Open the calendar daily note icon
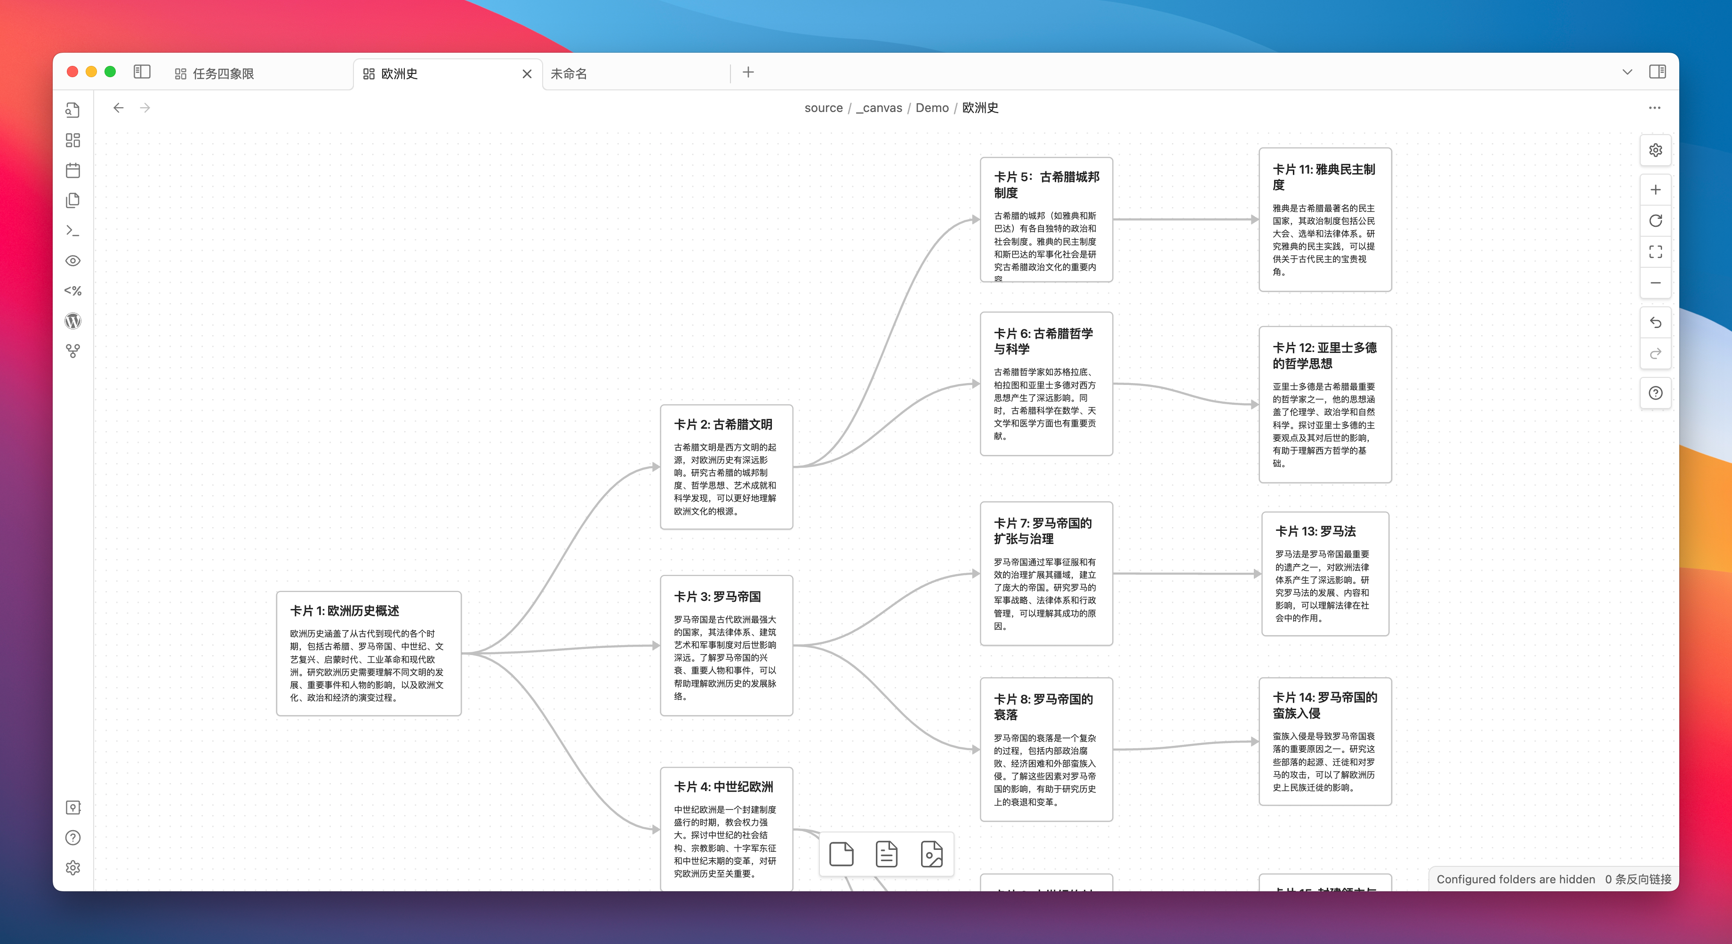 (72, 170)
